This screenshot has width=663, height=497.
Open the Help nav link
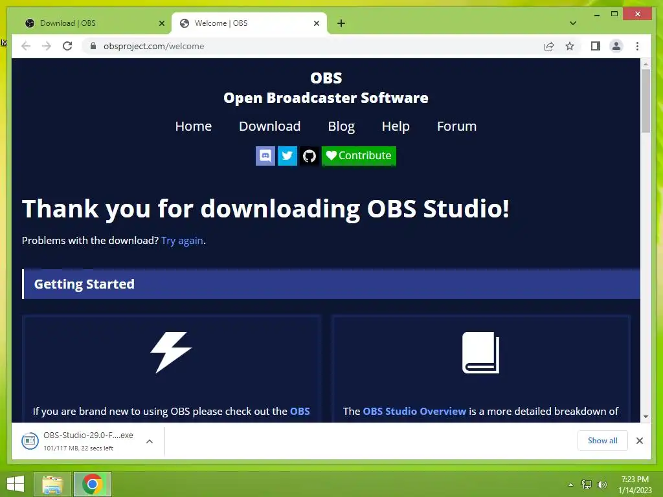pos(396,126)
